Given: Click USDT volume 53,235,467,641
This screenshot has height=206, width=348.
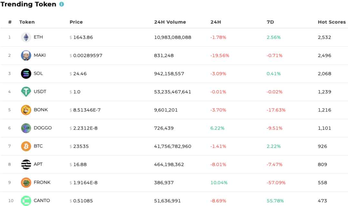Looking at the screenshot, I should (172, 92).
